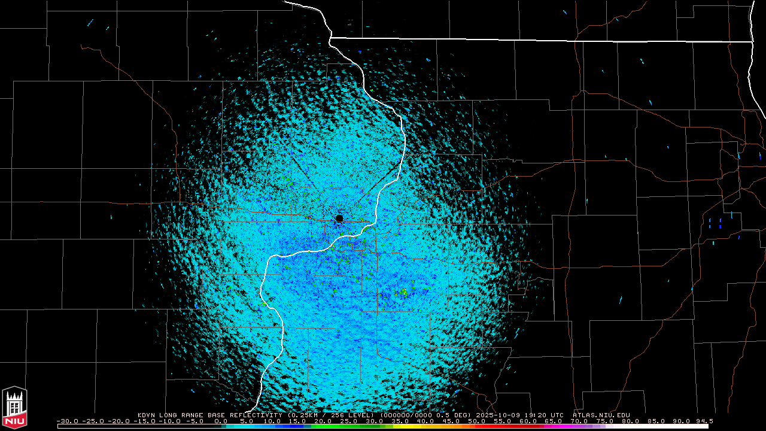Click the 0.0 label on the scale

tap(221, 421)
